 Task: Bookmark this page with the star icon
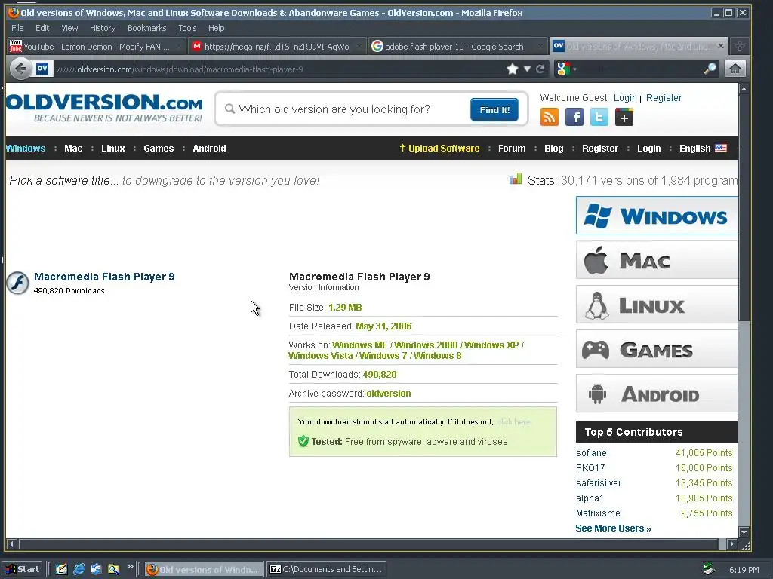pyautogui.click(x=513, y=69)
